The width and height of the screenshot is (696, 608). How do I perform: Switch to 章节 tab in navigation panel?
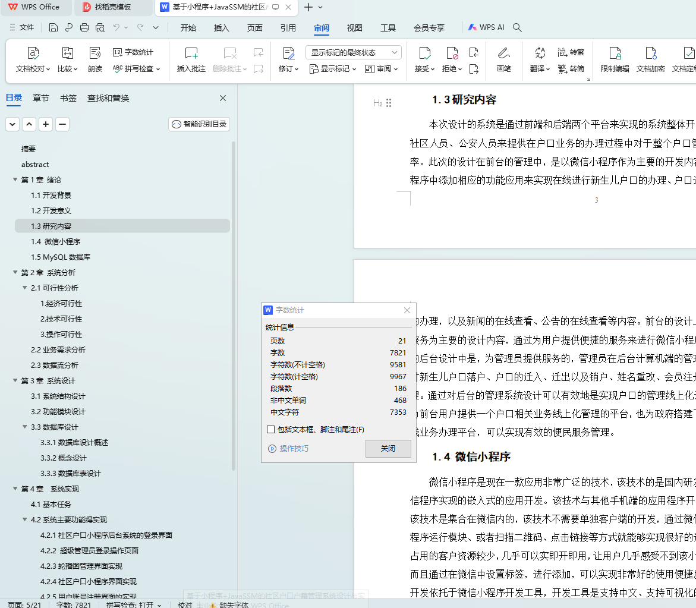[x=41, y=98]
